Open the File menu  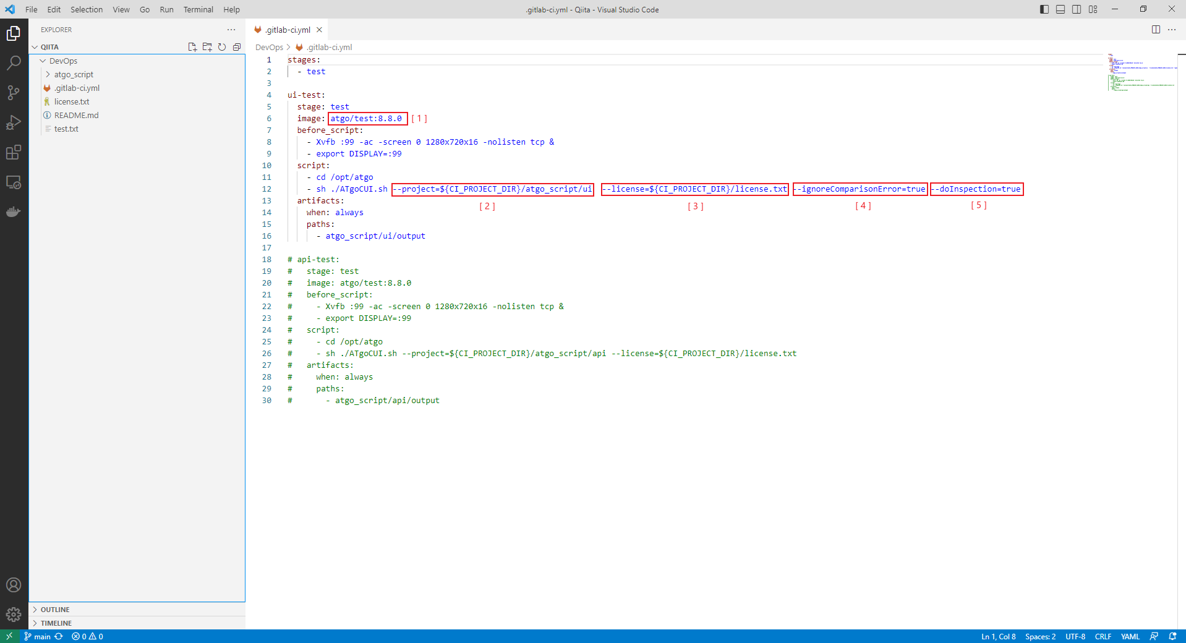coord(32,9)
